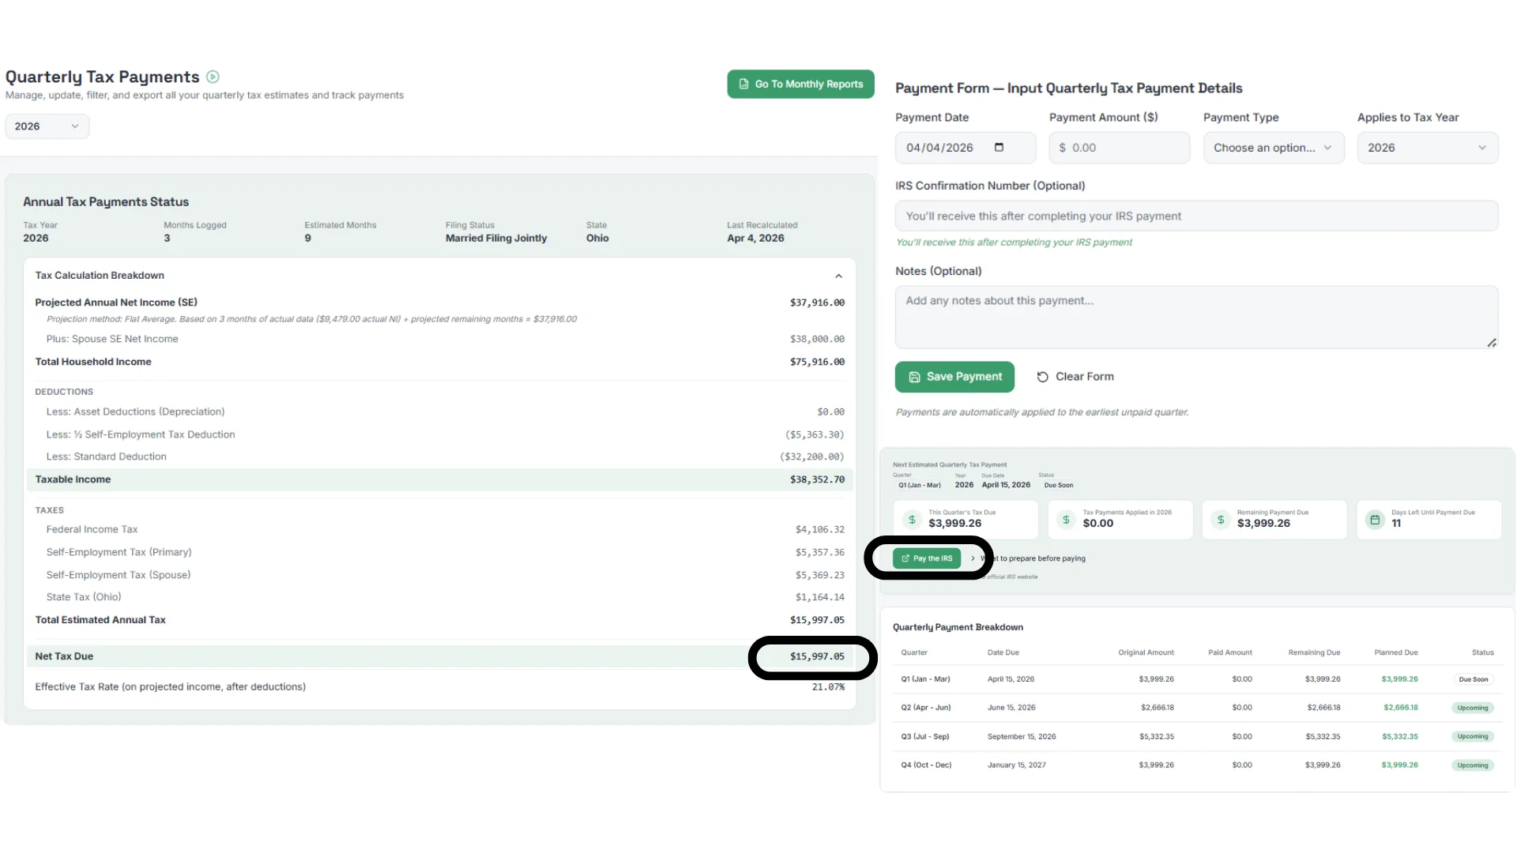Click the Pay the IRS button
Viewport: 1517px width, 853px height.
[927, 558]
